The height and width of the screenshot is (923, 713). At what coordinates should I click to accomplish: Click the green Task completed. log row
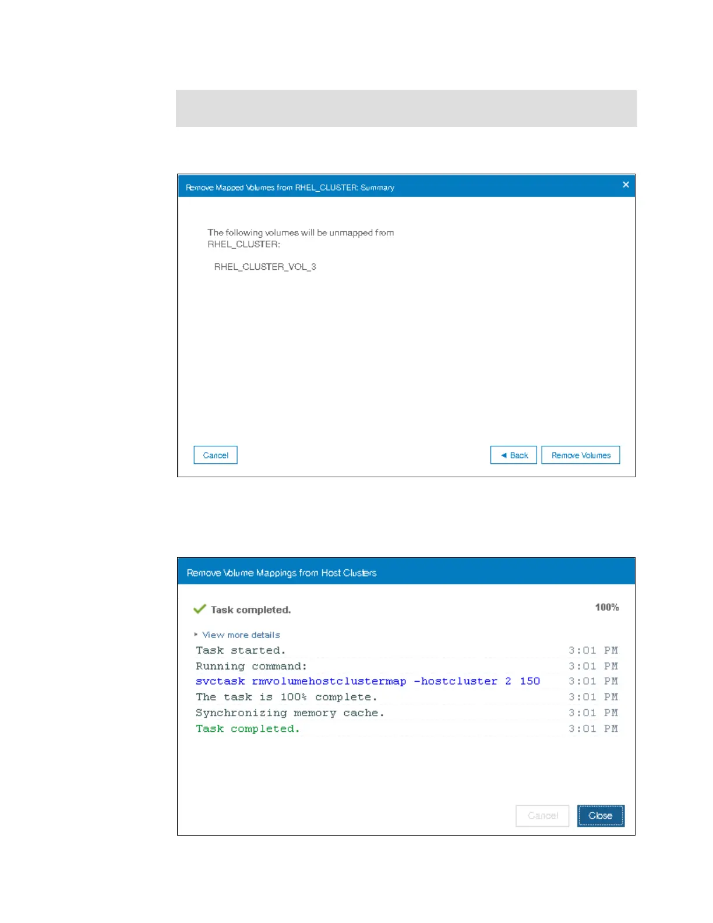pos(407,728)
